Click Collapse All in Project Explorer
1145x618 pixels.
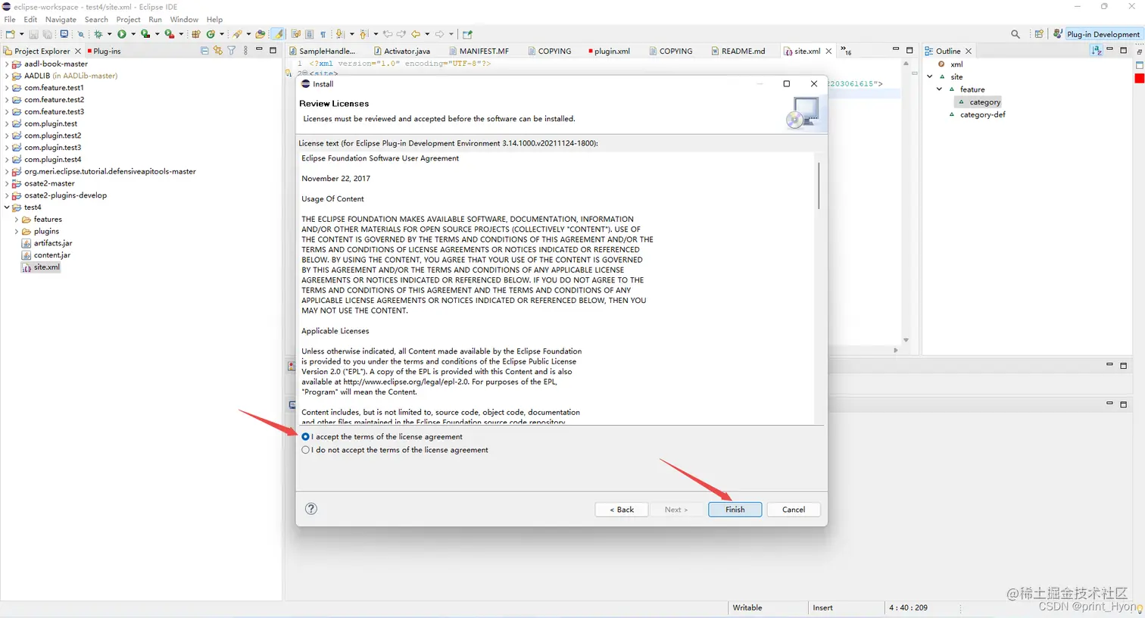point(204,51)
